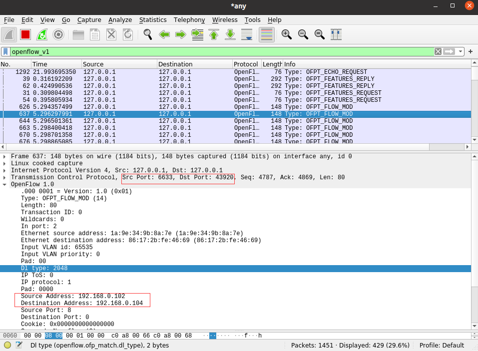The height and width of the screenshot is (351, 478).
Task: Open the Analyze menu
Action: pyautogui.click(x=120, y=20)
